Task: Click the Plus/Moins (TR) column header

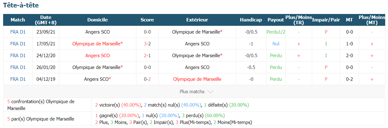Action: 298,20
